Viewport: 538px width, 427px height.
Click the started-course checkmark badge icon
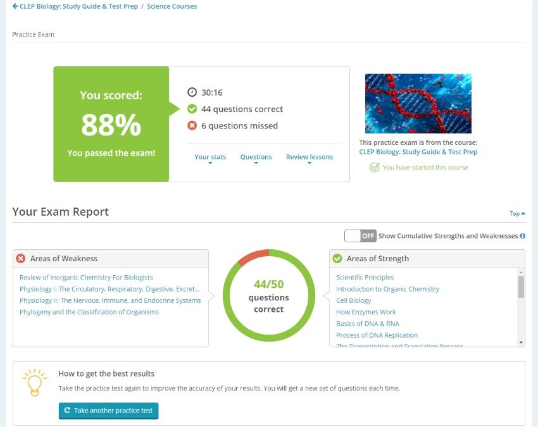coord(374,168)
